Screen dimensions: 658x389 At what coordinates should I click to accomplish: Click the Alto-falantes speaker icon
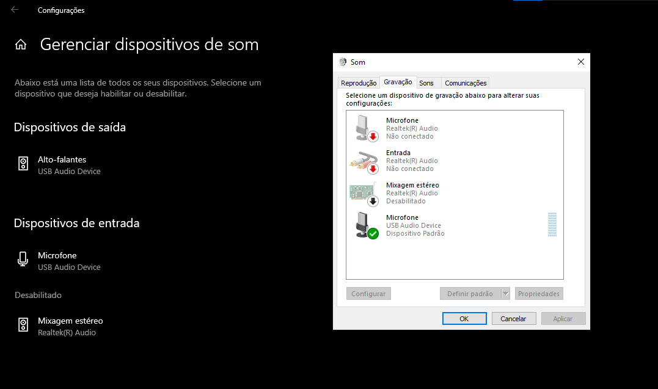click(x=23, y=163)
